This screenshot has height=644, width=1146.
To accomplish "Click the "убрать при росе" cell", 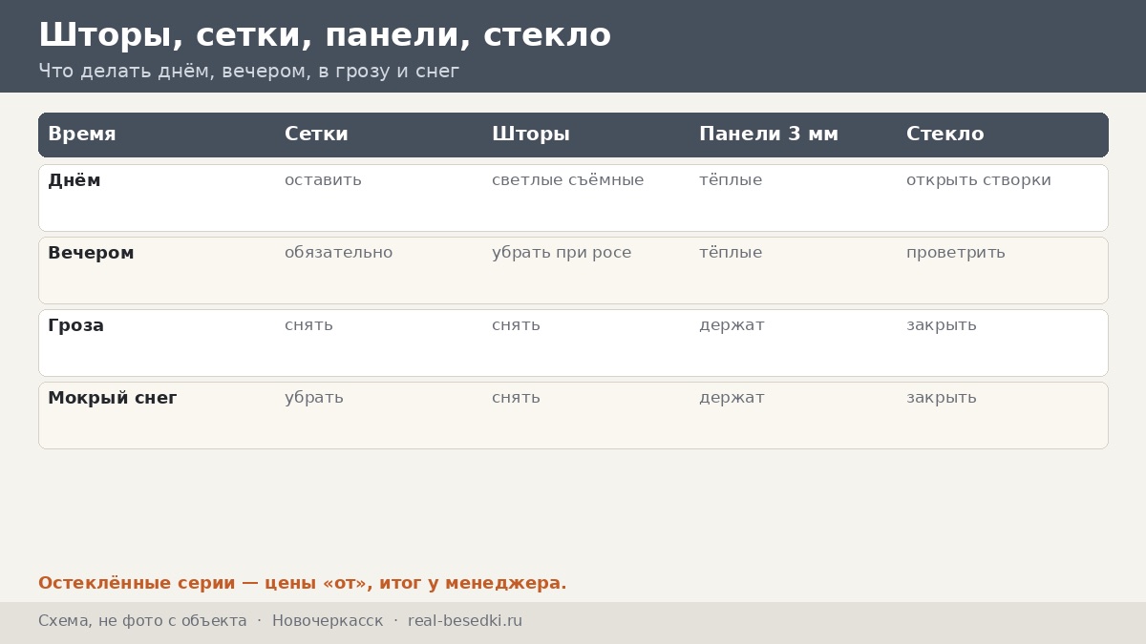I will click(x=562, y=253).
